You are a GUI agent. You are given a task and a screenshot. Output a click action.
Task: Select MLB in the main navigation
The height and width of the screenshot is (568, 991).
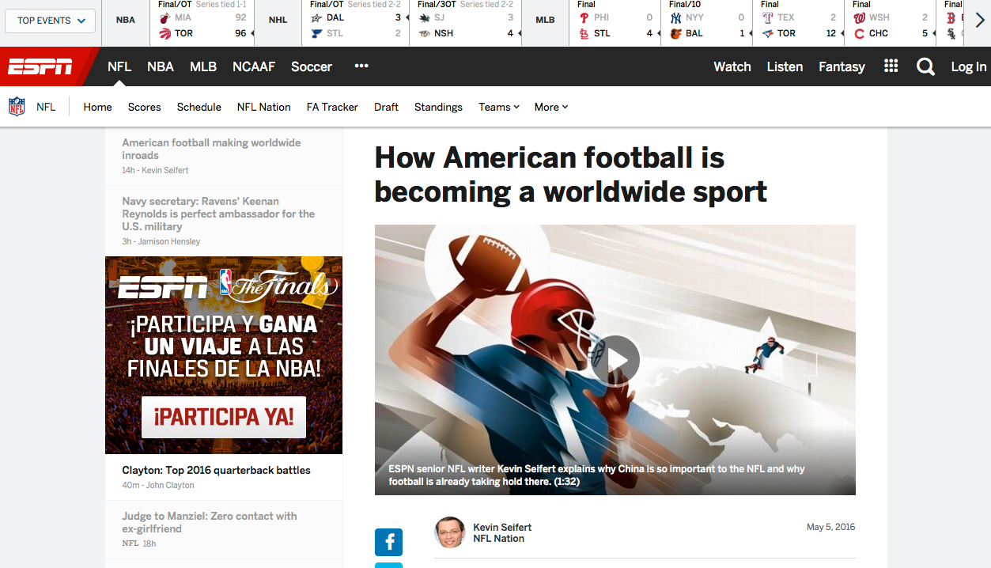pyautogui.click(x=203, y=66)
